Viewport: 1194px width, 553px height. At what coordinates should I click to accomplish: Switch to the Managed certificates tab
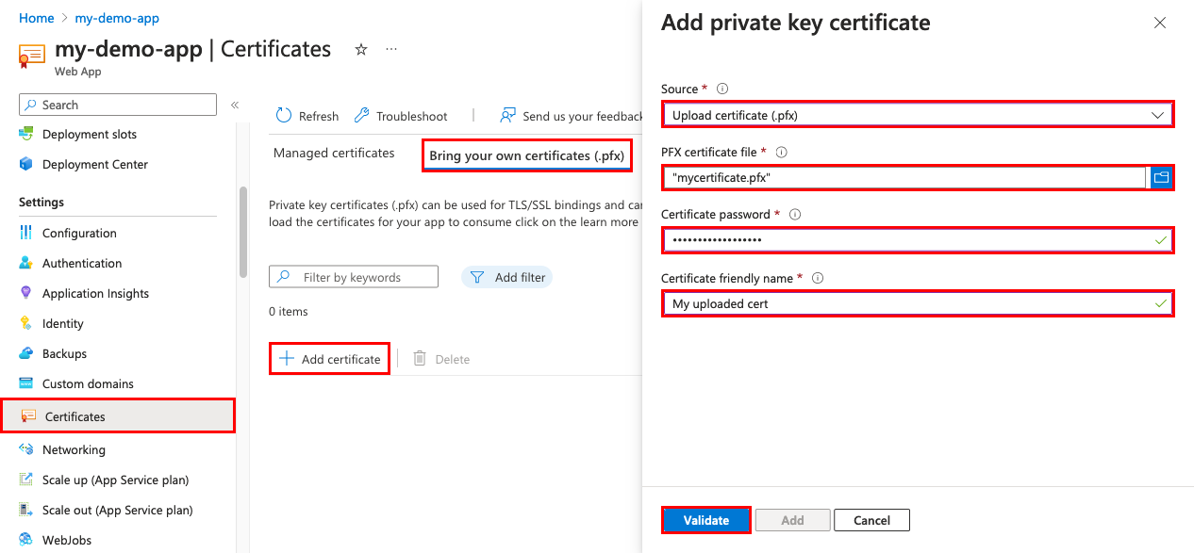tap(334, 153)
